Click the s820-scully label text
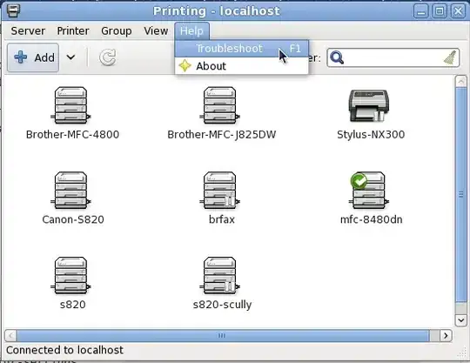 (x=222, y=305)
